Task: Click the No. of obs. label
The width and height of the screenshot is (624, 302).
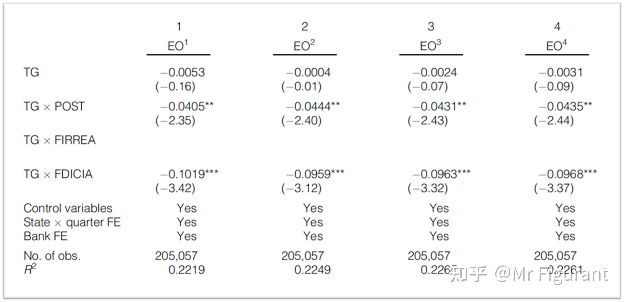Action: pyautogui.click(x=52, y=256)
